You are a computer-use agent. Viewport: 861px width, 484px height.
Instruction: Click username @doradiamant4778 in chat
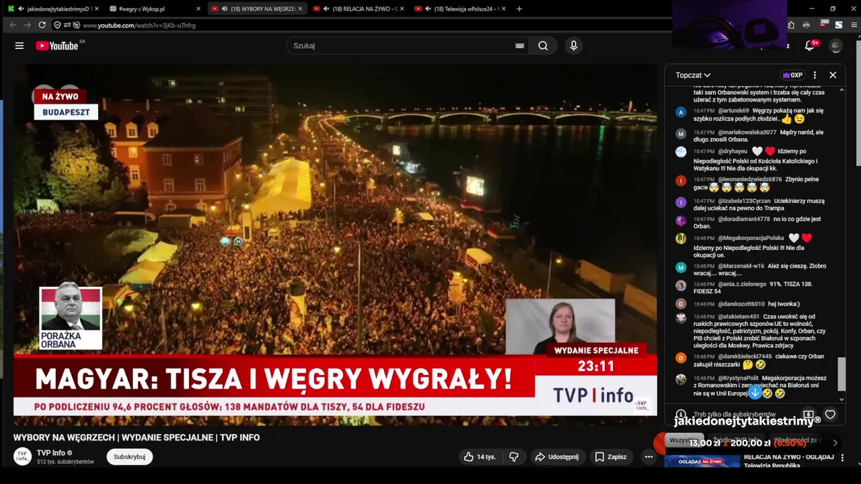[x=744, y=219]
